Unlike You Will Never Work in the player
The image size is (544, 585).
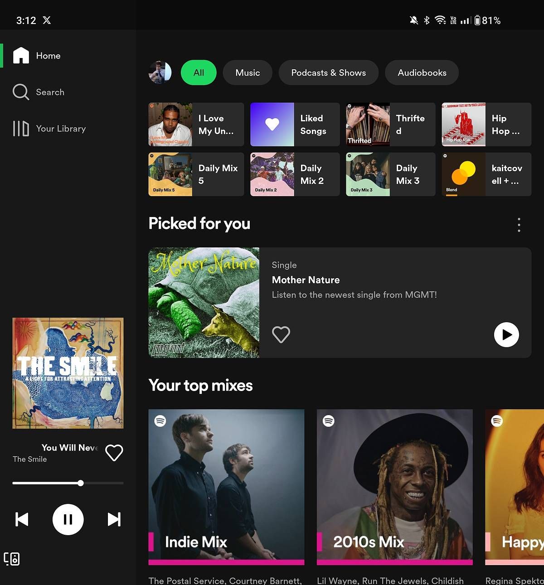114,452
